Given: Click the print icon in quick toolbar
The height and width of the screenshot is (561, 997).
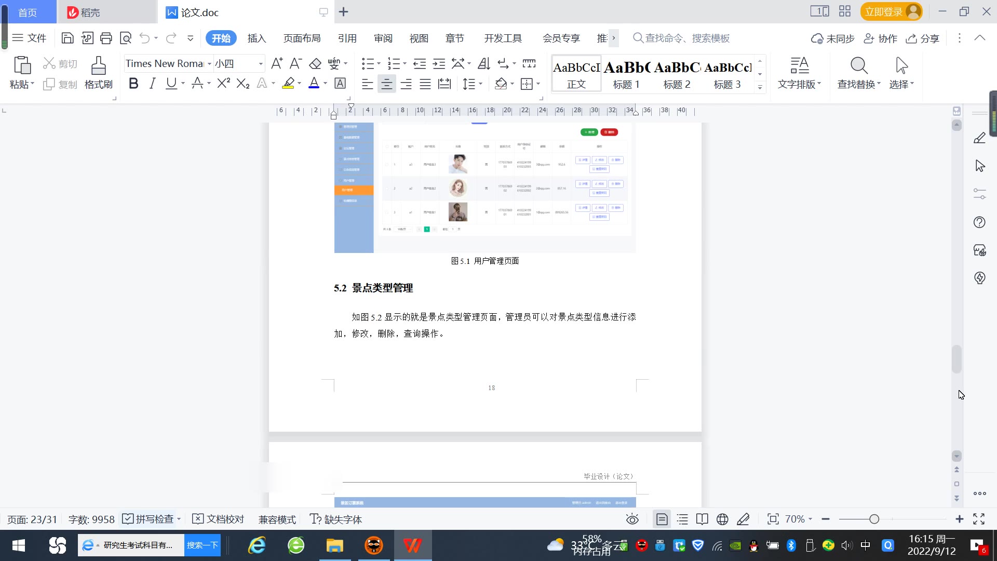Looking at the screenshot, I should tap(106, 38).
